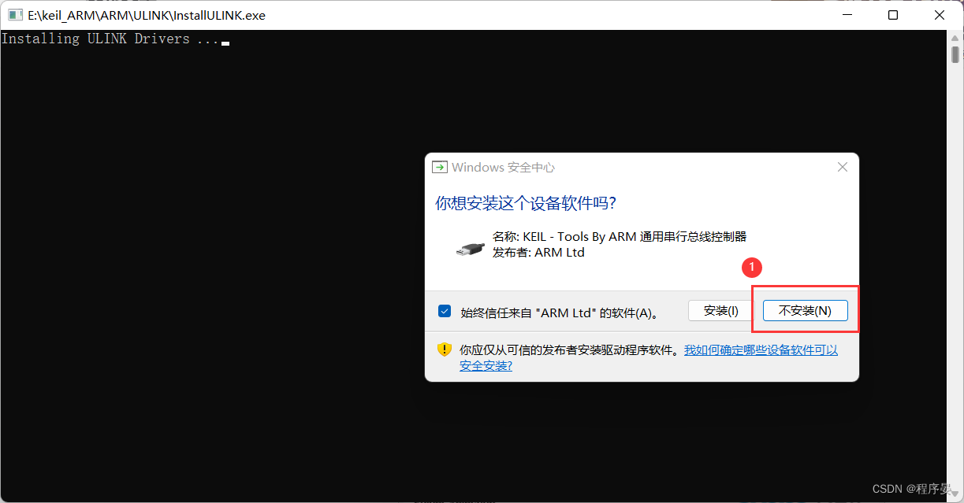Click the scrollbar up arrow in console
This screenshot has width=964, height=503.
tap(955, 37)
